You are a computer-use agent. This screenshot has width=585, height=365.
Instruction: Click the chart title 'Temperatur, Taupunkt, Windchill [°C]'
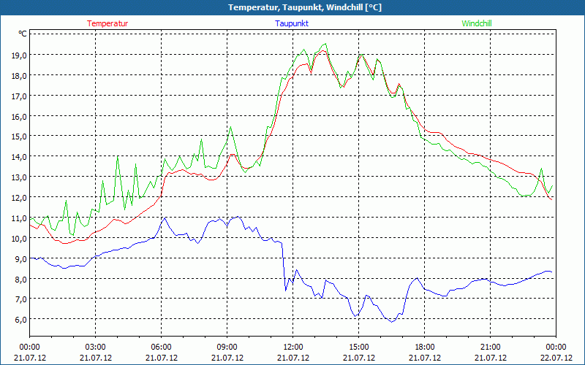[305, 7]
